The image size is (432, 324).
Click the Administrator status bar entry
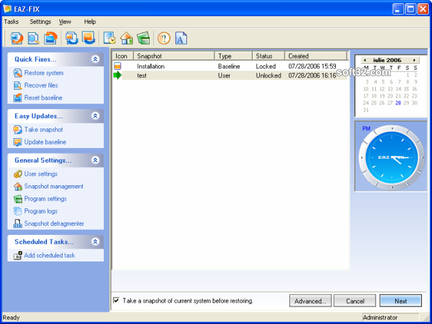380,318
